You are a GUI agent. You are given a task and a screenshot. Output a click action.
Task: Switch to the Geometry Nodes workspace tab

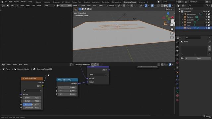click(130, 2)
